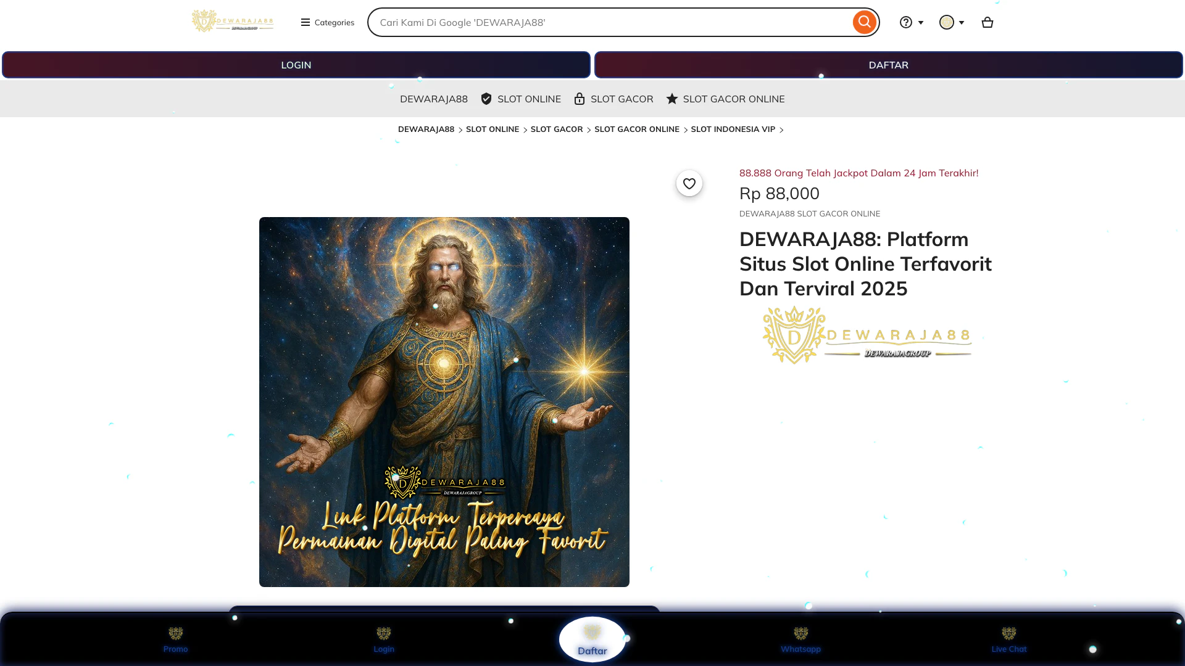Viewport: 1185px width, 666px height.
Task: Click the main product banner image
Action: 444,401
